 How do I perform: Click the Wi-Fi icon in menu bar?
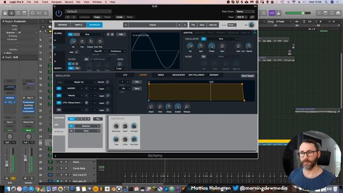[294, 2]
